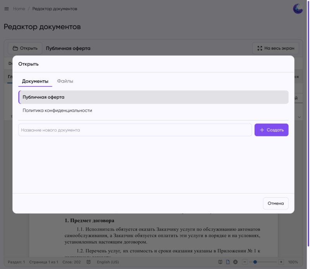Select Политика конфиденциальности document

click(x=153, y=110)
